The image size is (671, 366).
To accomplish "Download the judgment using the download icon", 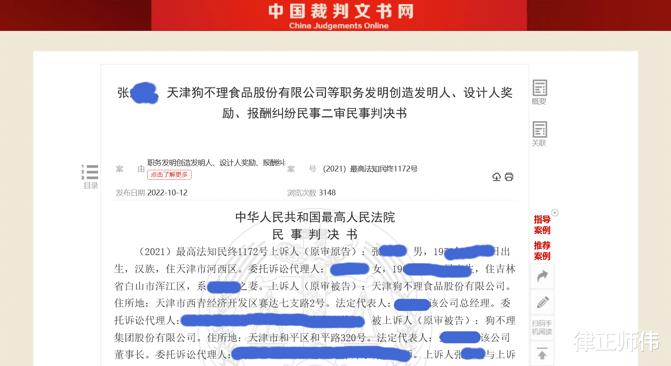I will click(x=497, y=177).
